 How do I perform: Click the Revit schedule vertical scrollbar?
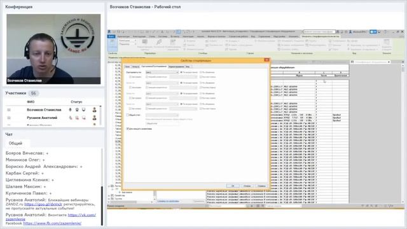point(403,132)
